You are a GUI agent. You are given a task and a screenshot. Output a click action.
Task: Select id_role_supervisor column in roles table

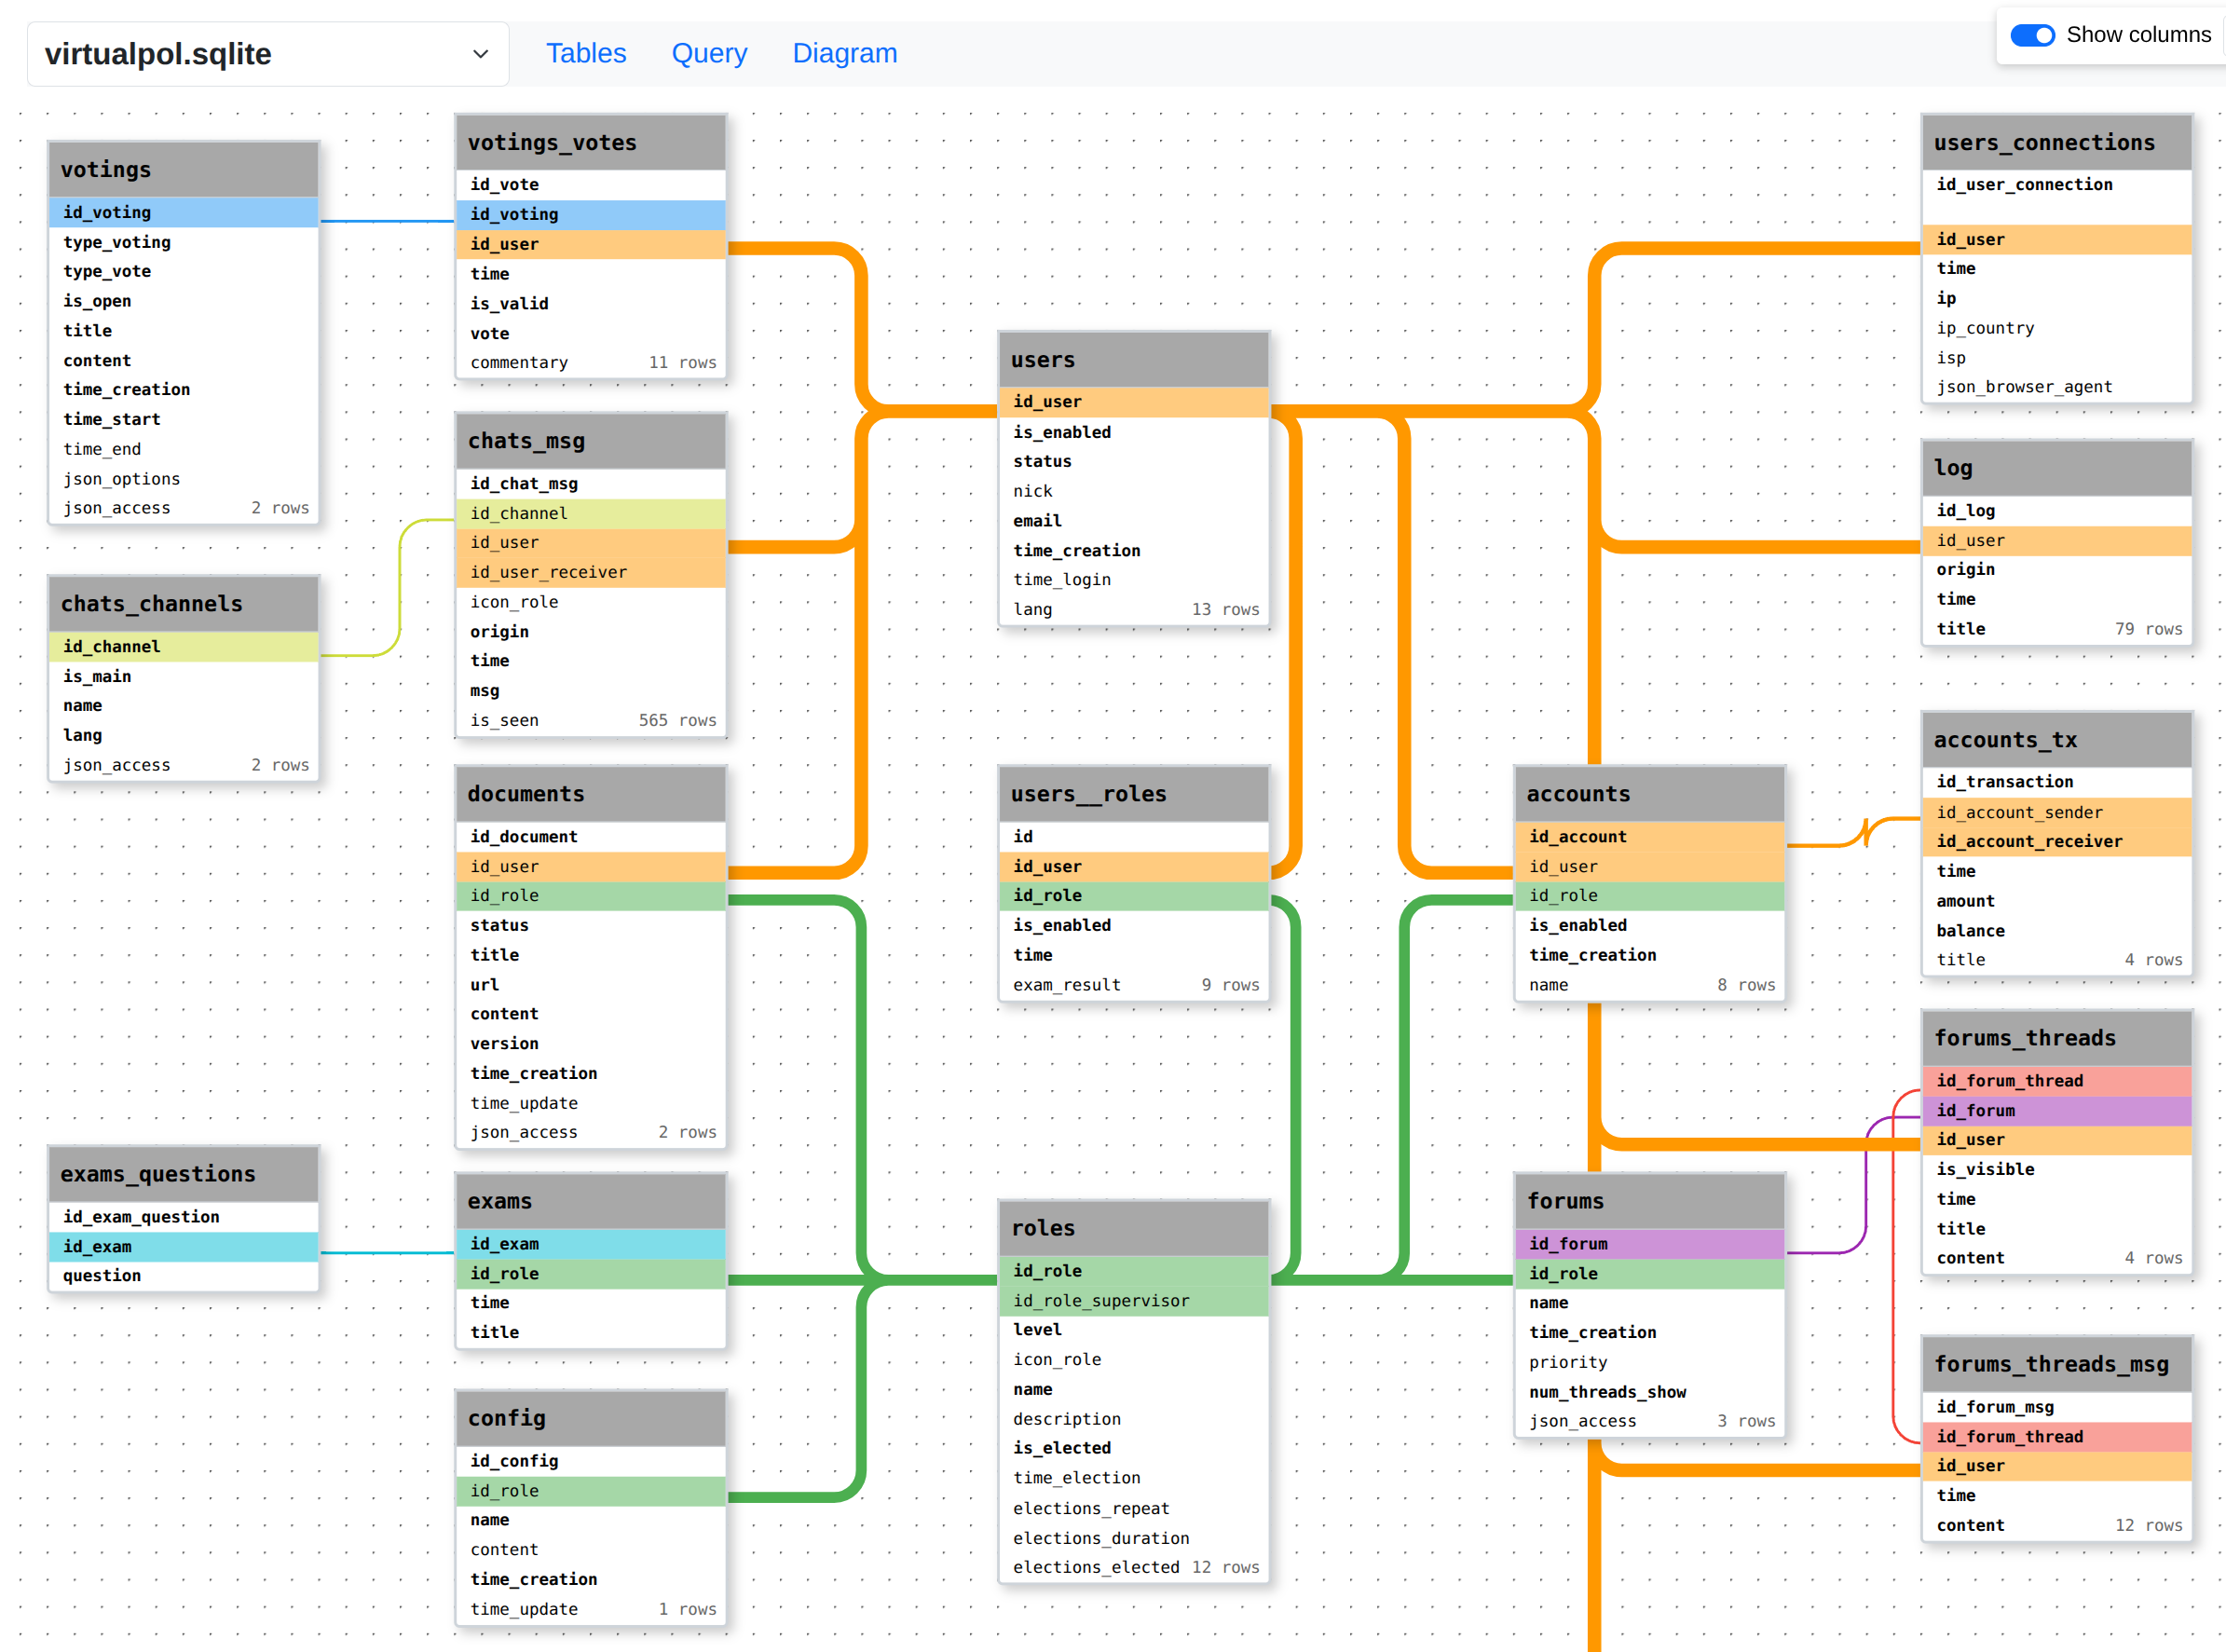(x=1132, y=1301)
